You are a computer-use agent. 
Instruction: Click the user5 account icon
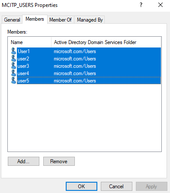pyautogui.click(x=14, y=81)
